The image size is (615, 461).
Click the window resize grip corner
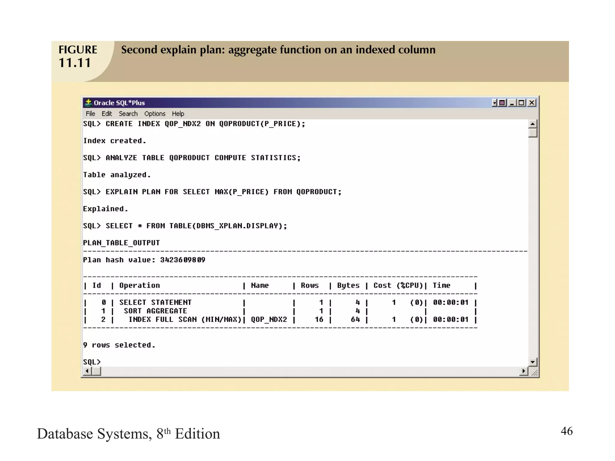pos(534,373)
